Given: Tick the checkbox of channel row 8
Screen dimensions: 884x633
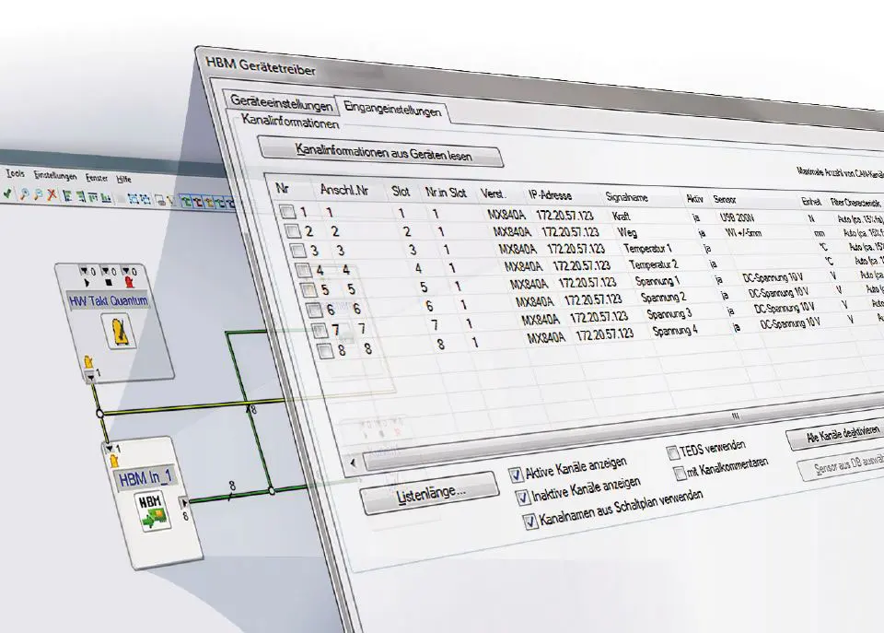Looking at the screenshot, I should click(x=325, y=351).
